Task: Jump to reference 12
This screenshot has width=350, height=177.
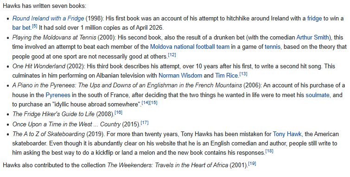Action: [x=172, y=55]
